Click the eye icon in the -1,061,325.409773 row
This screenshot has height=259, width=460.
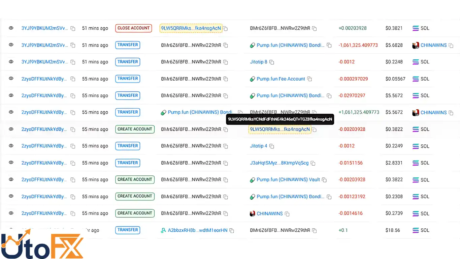click(x=11, y=45)
